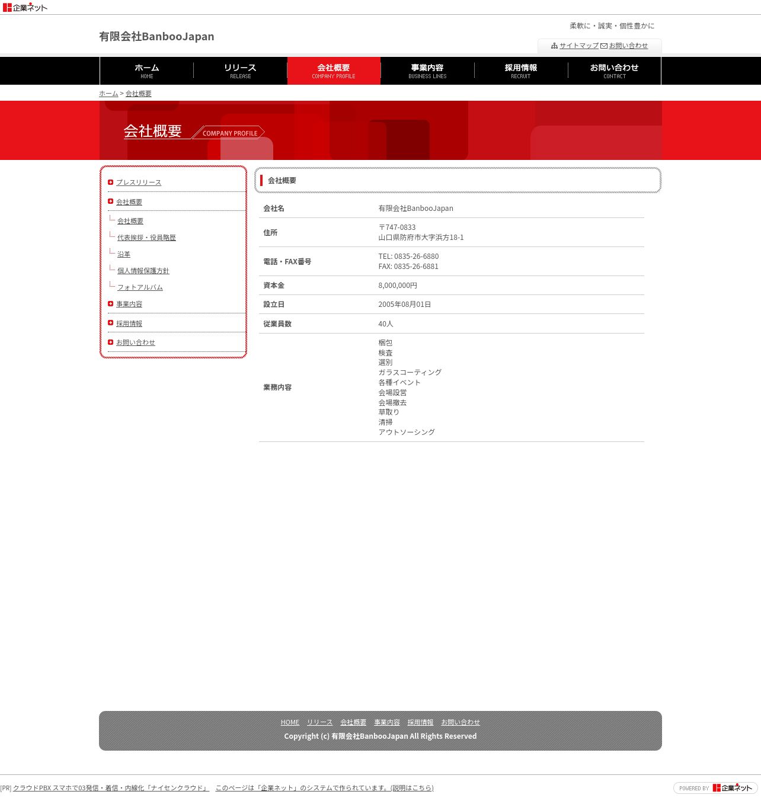
Task: Open top-level 会社概要 in the sidebar
Action: pyautogui.click(x=129, y=202)
